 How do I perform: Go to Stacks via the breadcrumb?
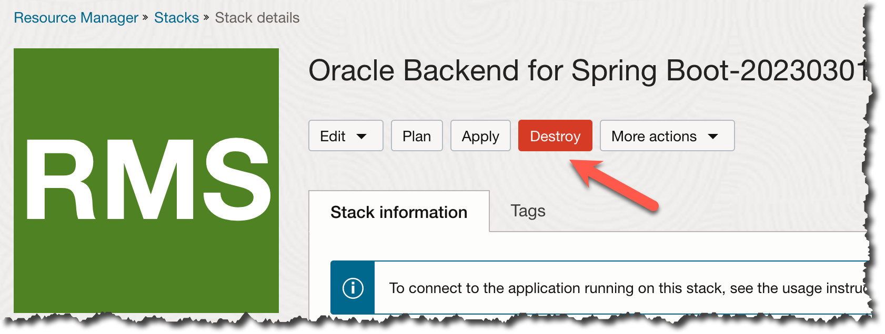[x=176, y=18]
